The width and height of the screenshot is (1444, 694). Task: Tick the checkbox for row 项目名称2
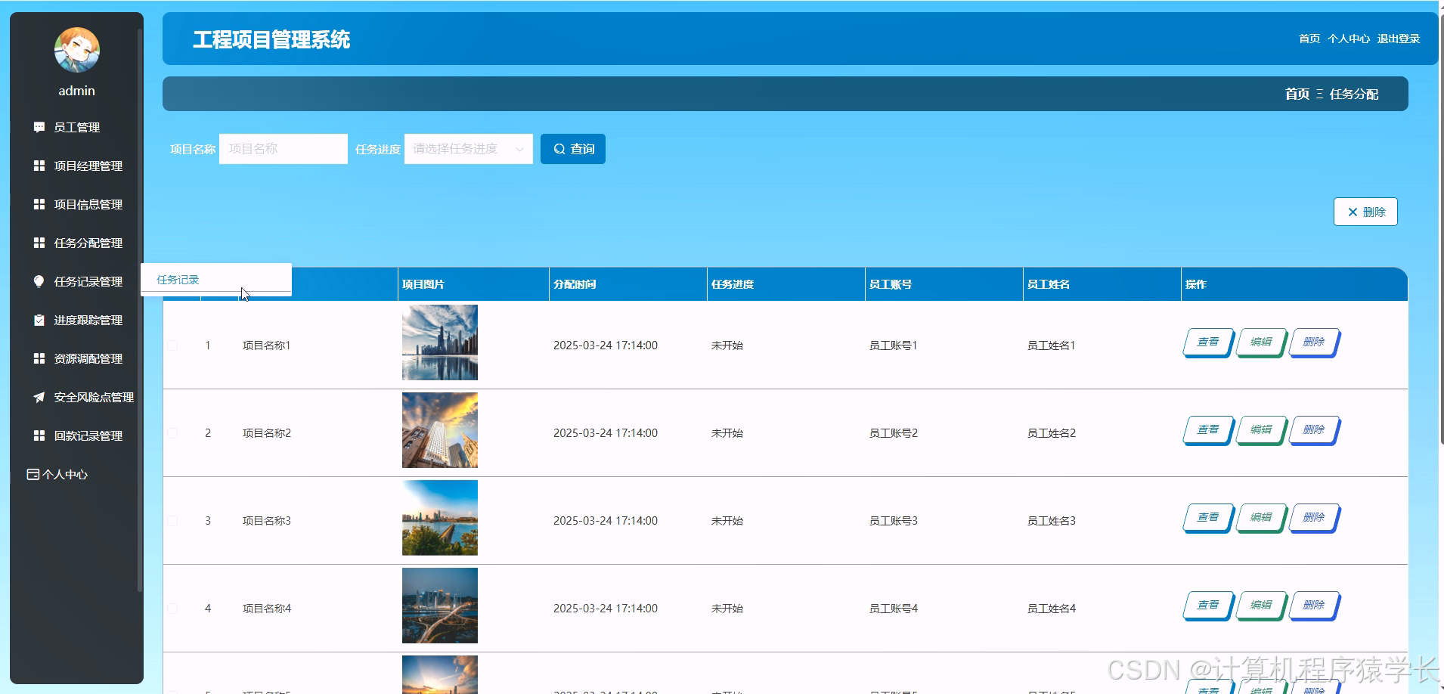pyautogui.click(x=172, y=433)
